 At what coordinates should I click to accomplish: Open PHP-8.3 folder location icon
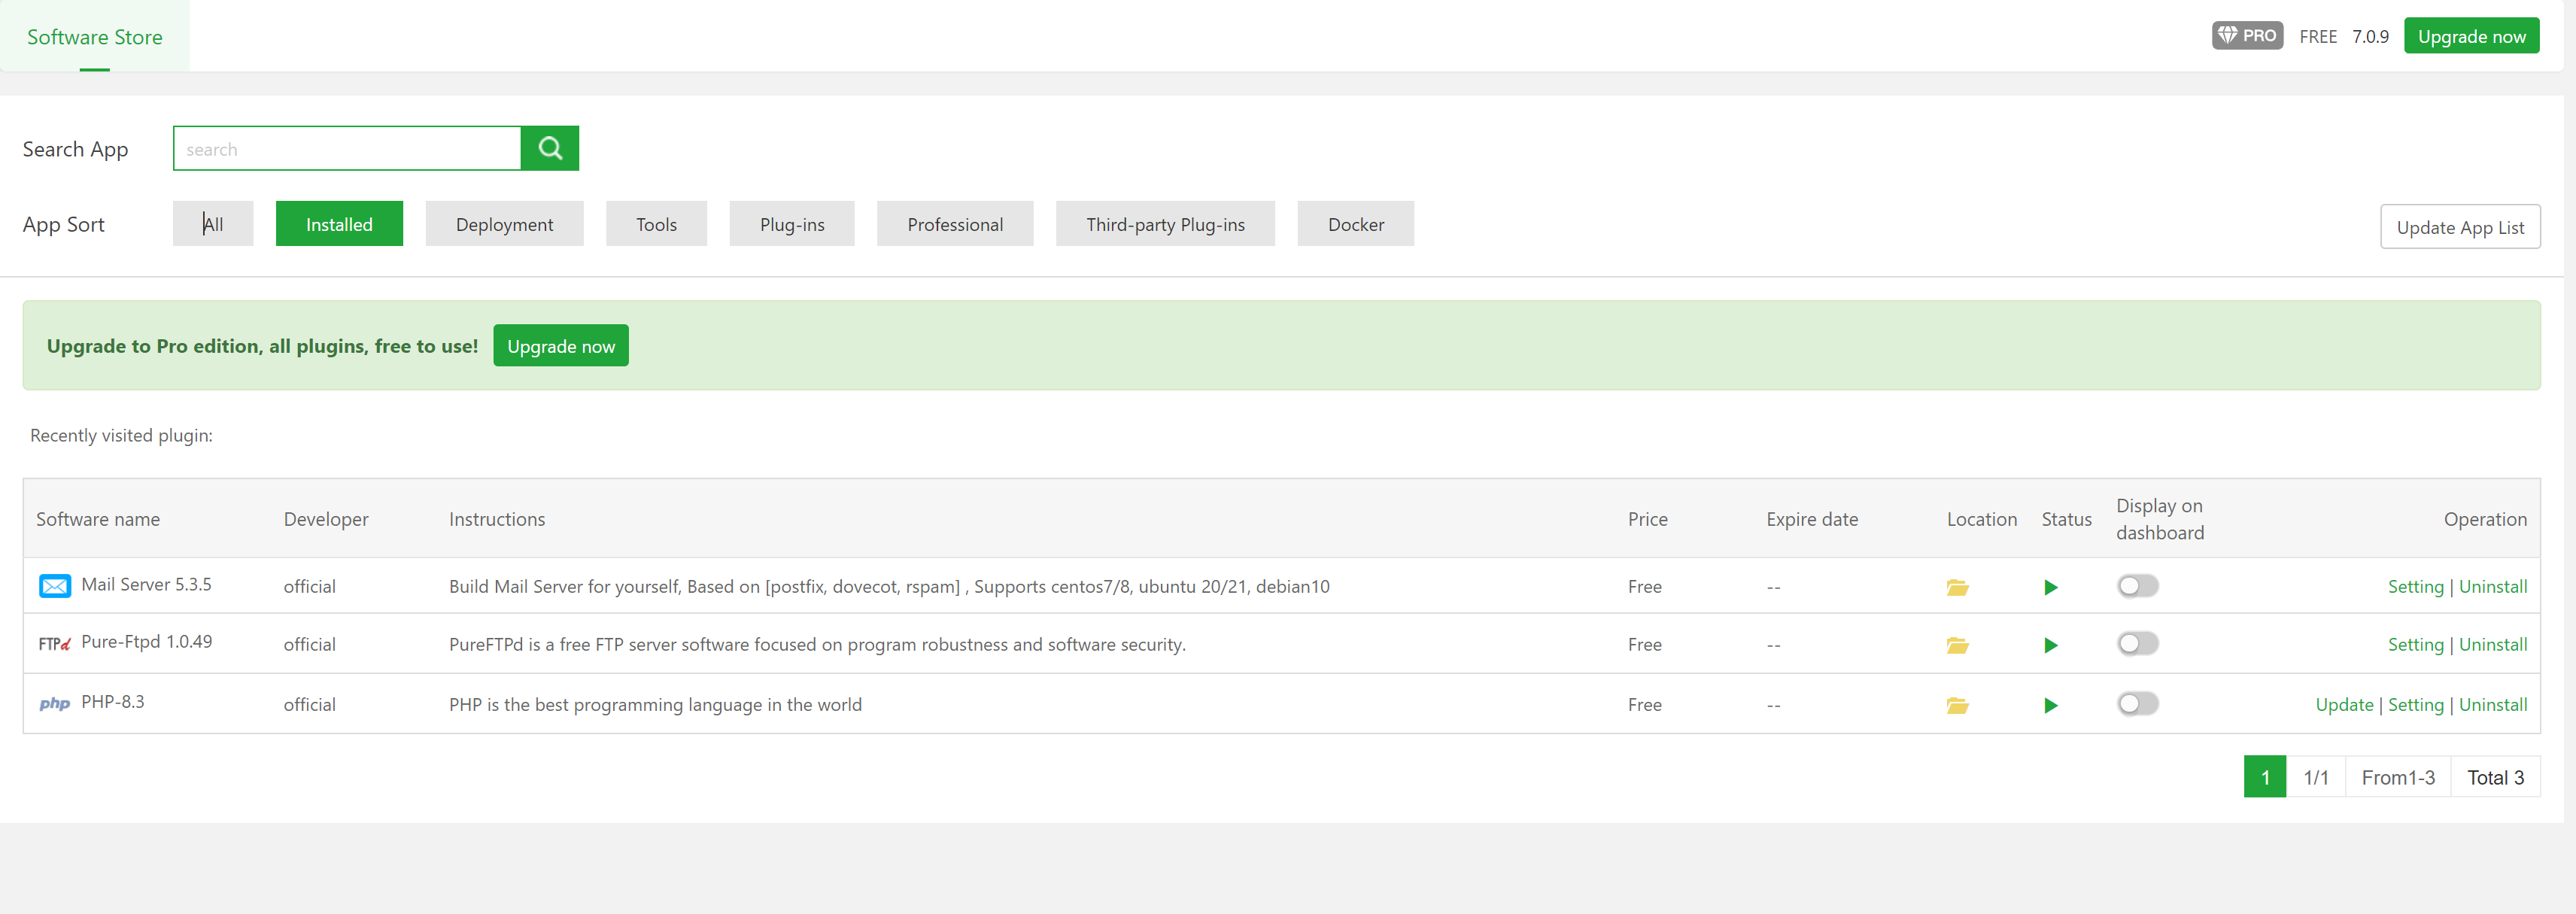tap(1957, 705)
